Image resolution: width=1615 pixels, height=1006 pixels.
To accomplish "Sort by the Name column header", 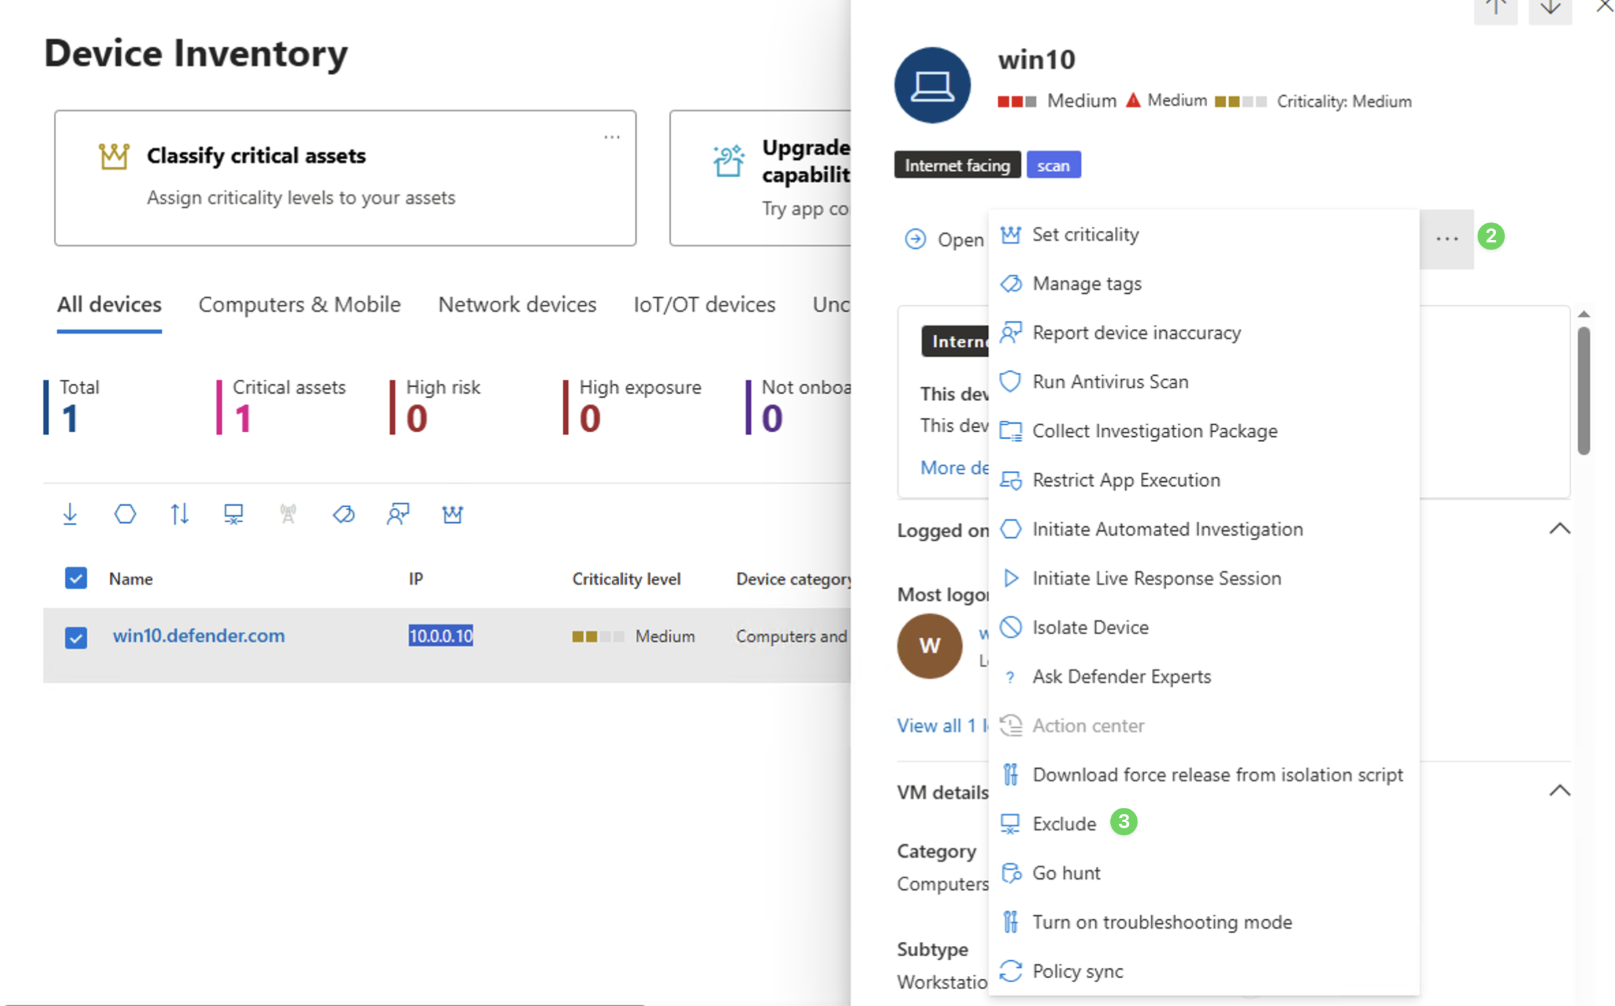I will click(130, 579).
